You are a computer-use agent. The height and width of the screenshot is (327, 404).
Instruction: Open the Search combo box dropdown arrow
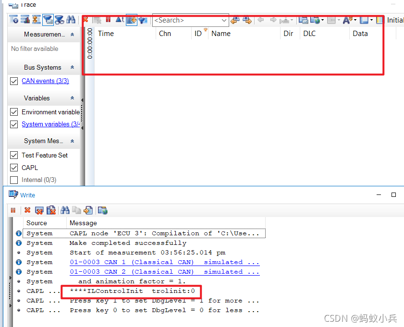point(224,20)
